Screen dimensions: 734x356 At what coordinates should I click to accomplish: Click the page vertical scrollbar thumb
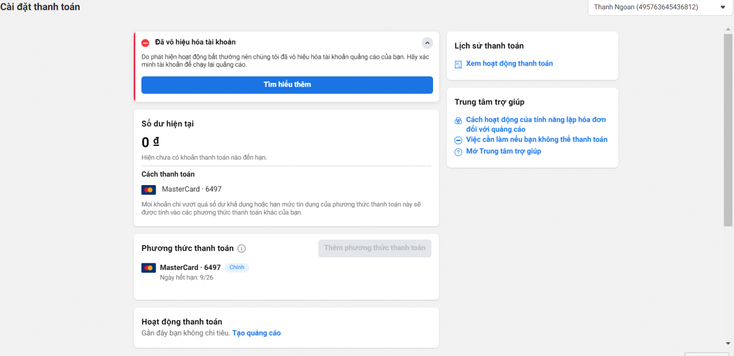point(728,130)
